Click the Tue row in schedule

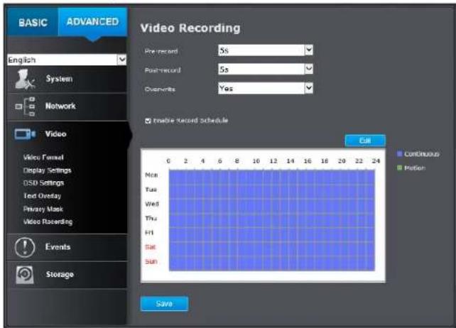tap(272, 192)
